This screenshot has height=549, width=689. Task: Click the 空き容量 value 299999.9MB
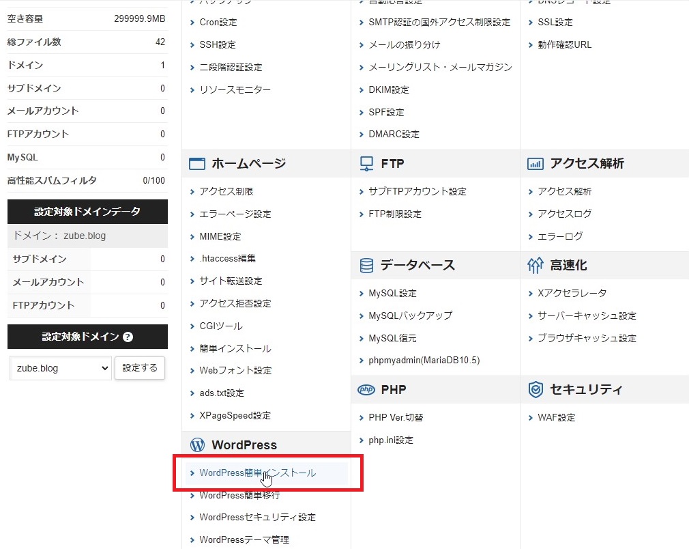tap(140, 19)
